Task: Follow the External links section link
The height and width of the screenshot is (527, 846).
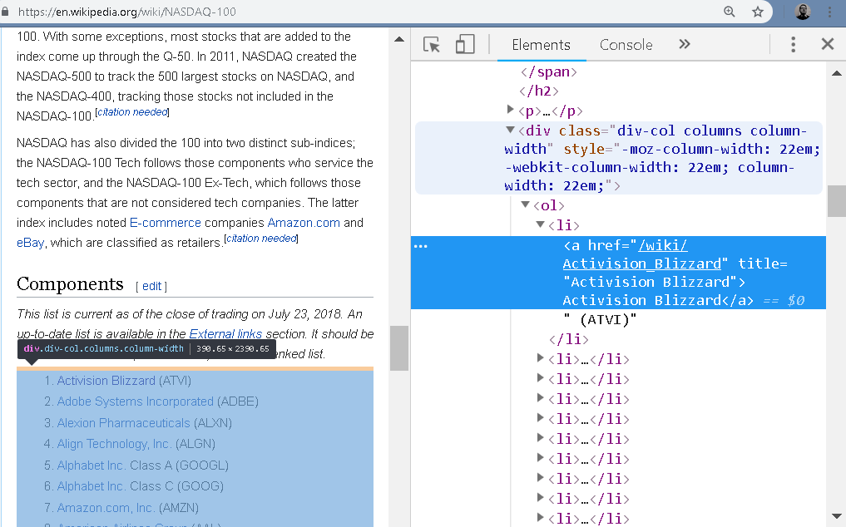Action: coord(225,334)
